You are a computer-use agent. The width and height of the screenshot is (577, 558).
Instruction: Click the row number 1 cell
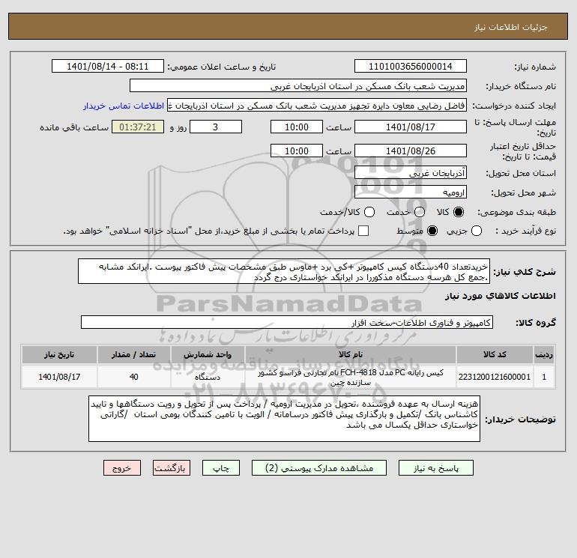(x=544, y=377)
